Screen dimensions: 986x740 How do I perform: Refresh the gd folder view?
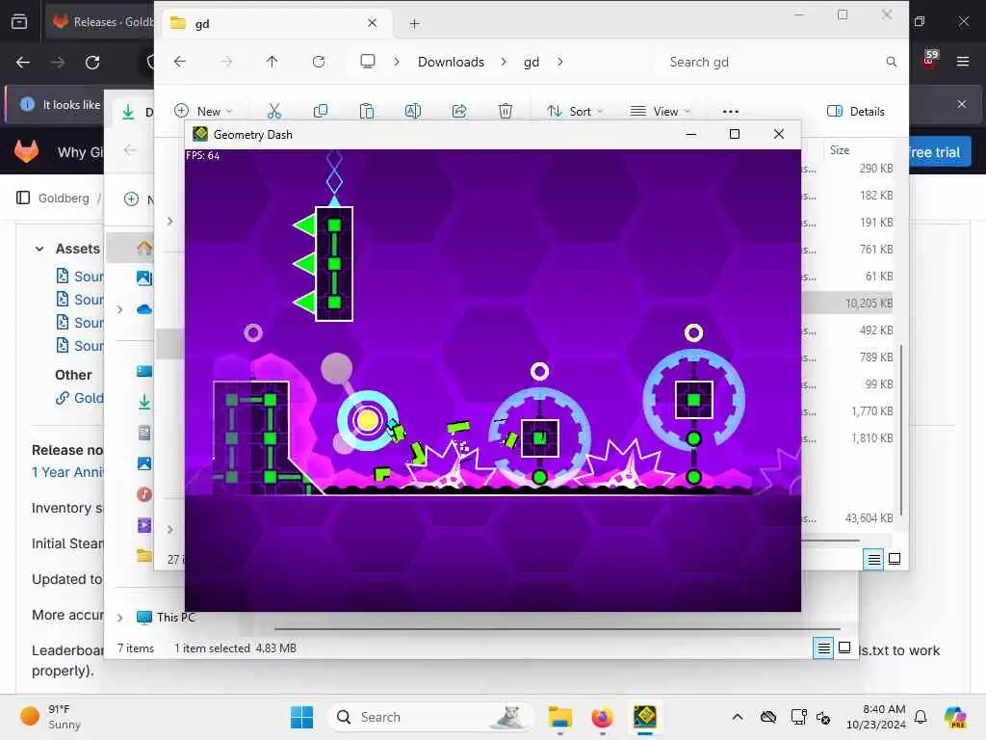[319, 62]
